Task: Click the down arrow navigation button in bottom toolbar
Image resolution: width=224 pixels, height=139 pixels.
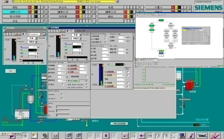Action: point(106,136)
